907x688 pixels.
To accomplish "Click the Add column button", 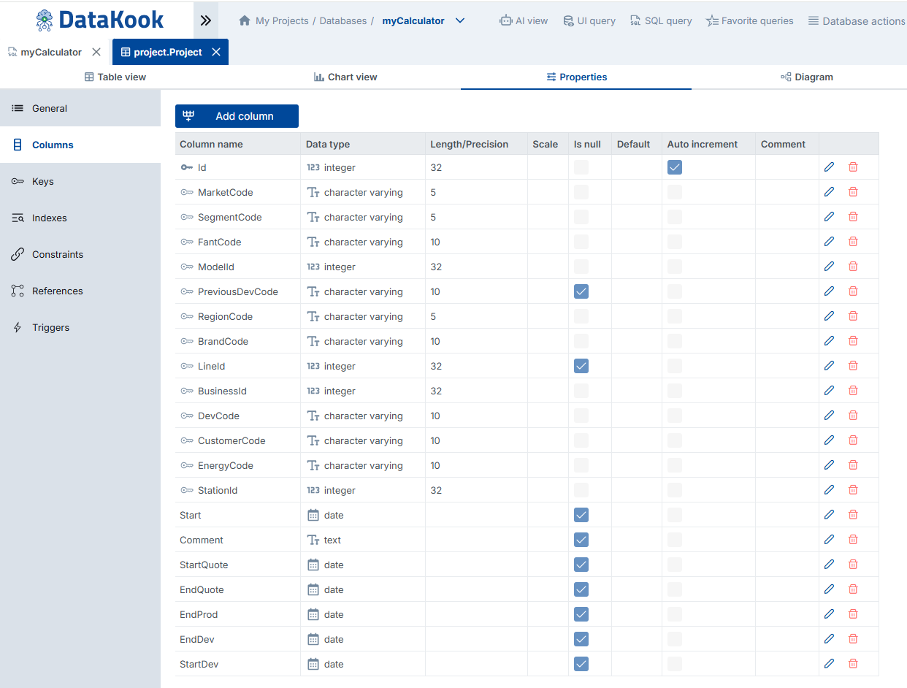I will (237, 116).
